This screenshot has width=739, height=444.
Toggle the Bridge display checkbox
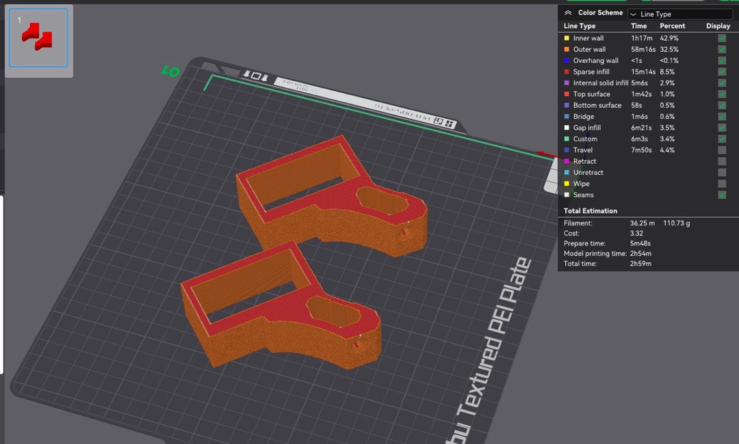pos(722,116)
